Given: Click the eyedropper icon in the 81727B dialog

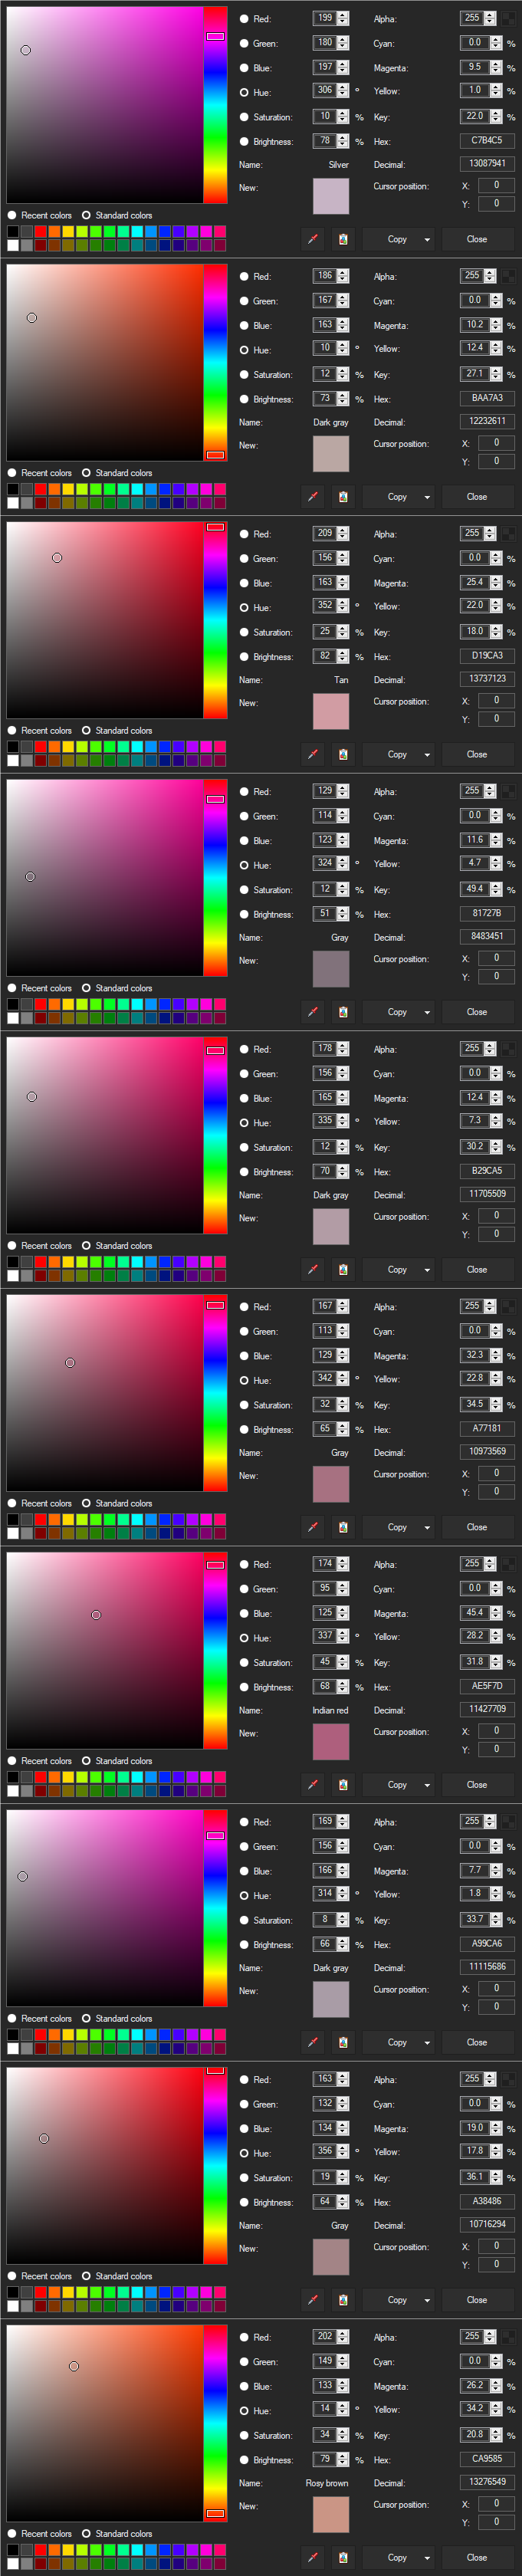Looking at the screenshot, I should 313,1012.
